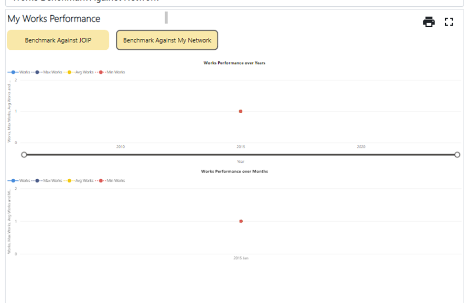Hide Max Works series in yearly chart legend
Image resolution: width=472 pixels, height=303 pixels.
click(x=49, y=72)
